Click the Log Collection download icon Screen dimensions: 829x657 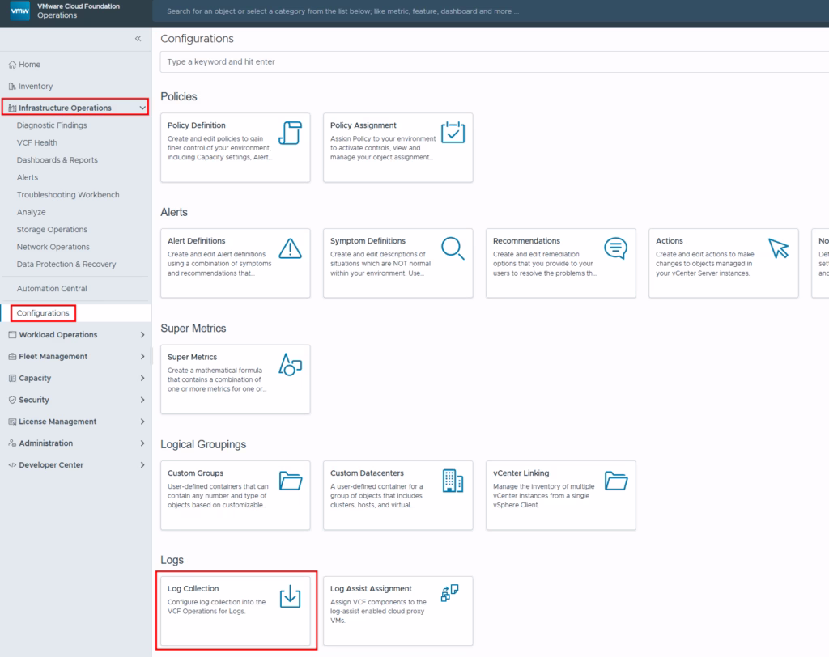[290, 597]
